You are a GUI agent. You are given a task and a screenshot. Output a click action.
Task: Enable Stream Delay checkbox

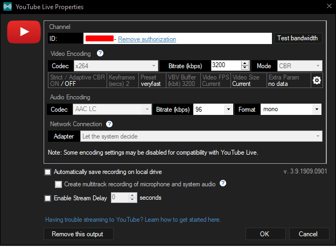pyautogui.click(x=47, y=198)
